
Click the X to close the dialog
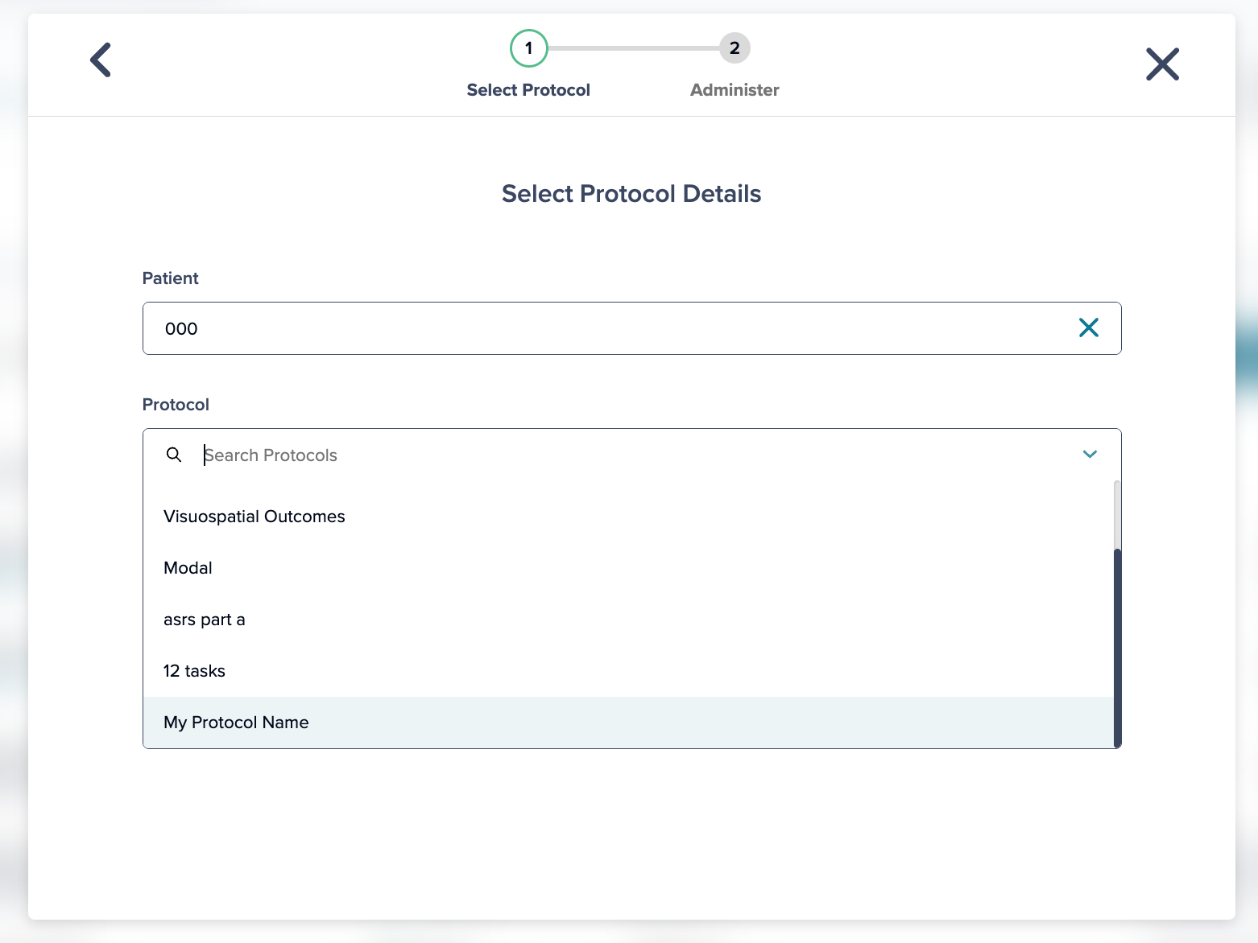coord(1162,64)
